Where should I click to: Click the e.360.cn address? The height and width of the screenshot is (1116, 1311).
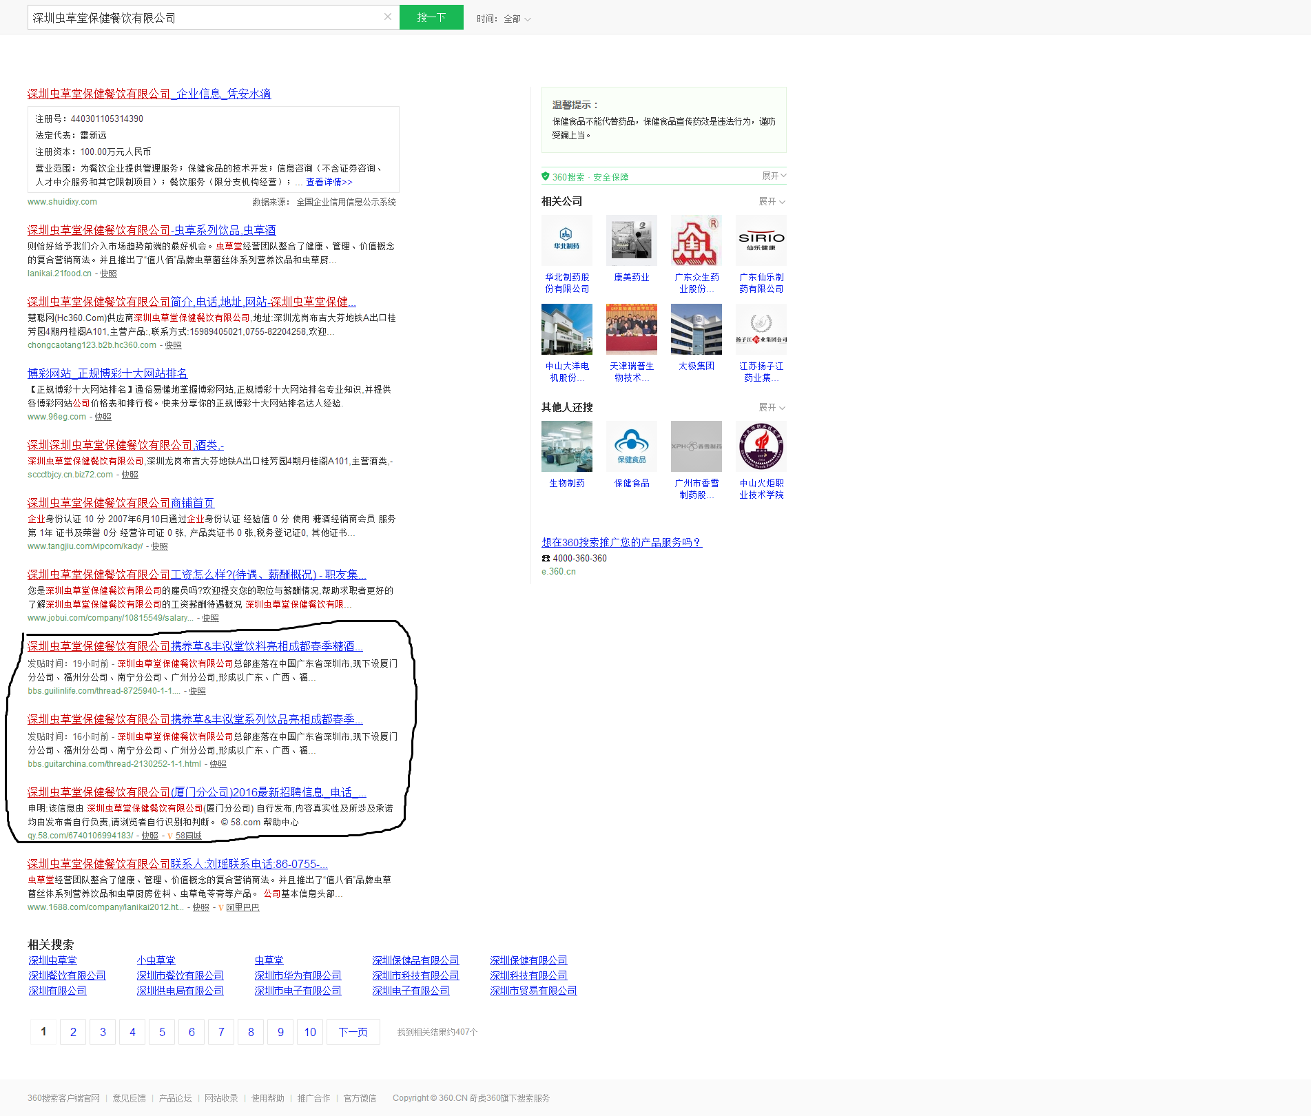pos(559,572)
